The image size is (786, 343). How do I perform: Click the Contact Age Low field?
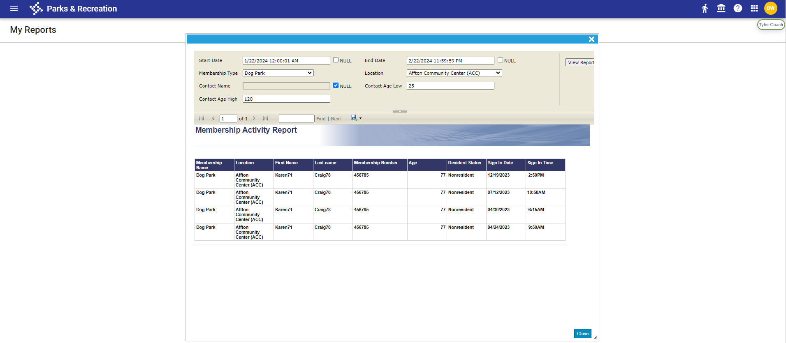coord(450,86)
